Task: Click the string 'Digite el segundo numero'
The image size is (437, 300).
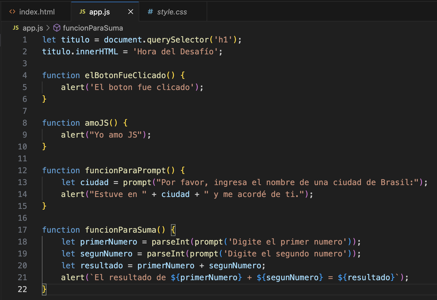Action: pos(285,254)
